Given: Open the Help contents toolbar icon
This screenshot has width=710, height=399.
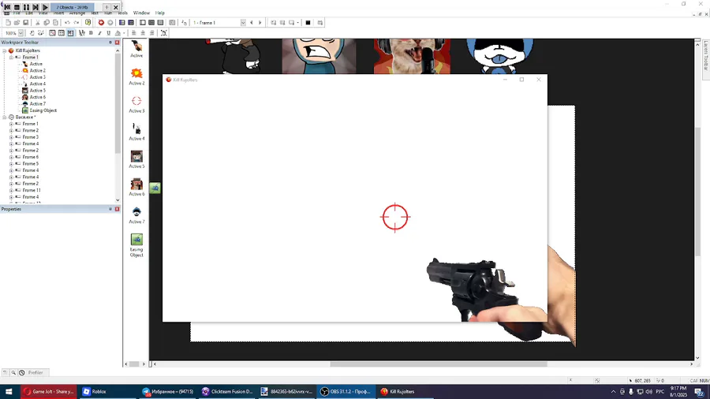Looking at the screenshot, I should (88, 23).
